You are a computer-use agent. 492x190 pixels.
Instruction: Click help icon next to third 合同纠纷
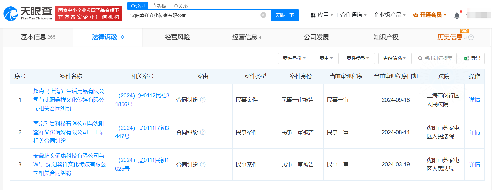203,165
